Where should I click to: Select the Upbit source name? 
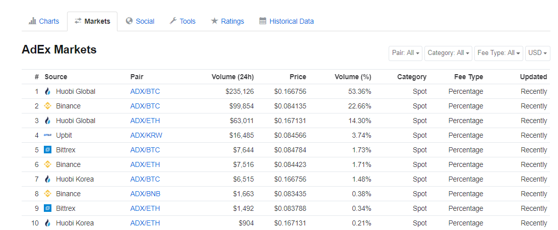pyautogui.click(x=64, y=135)
